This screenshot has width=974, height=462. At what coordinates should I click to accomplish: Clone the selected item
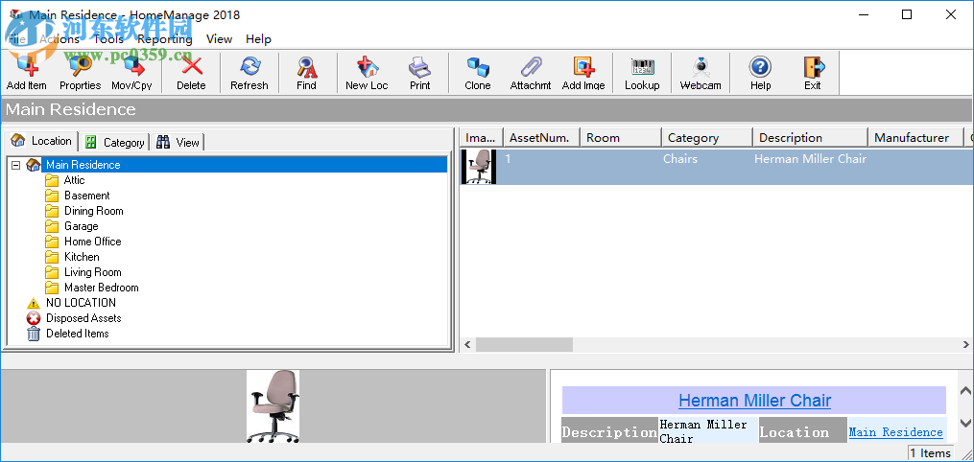(x=478, y=73)
